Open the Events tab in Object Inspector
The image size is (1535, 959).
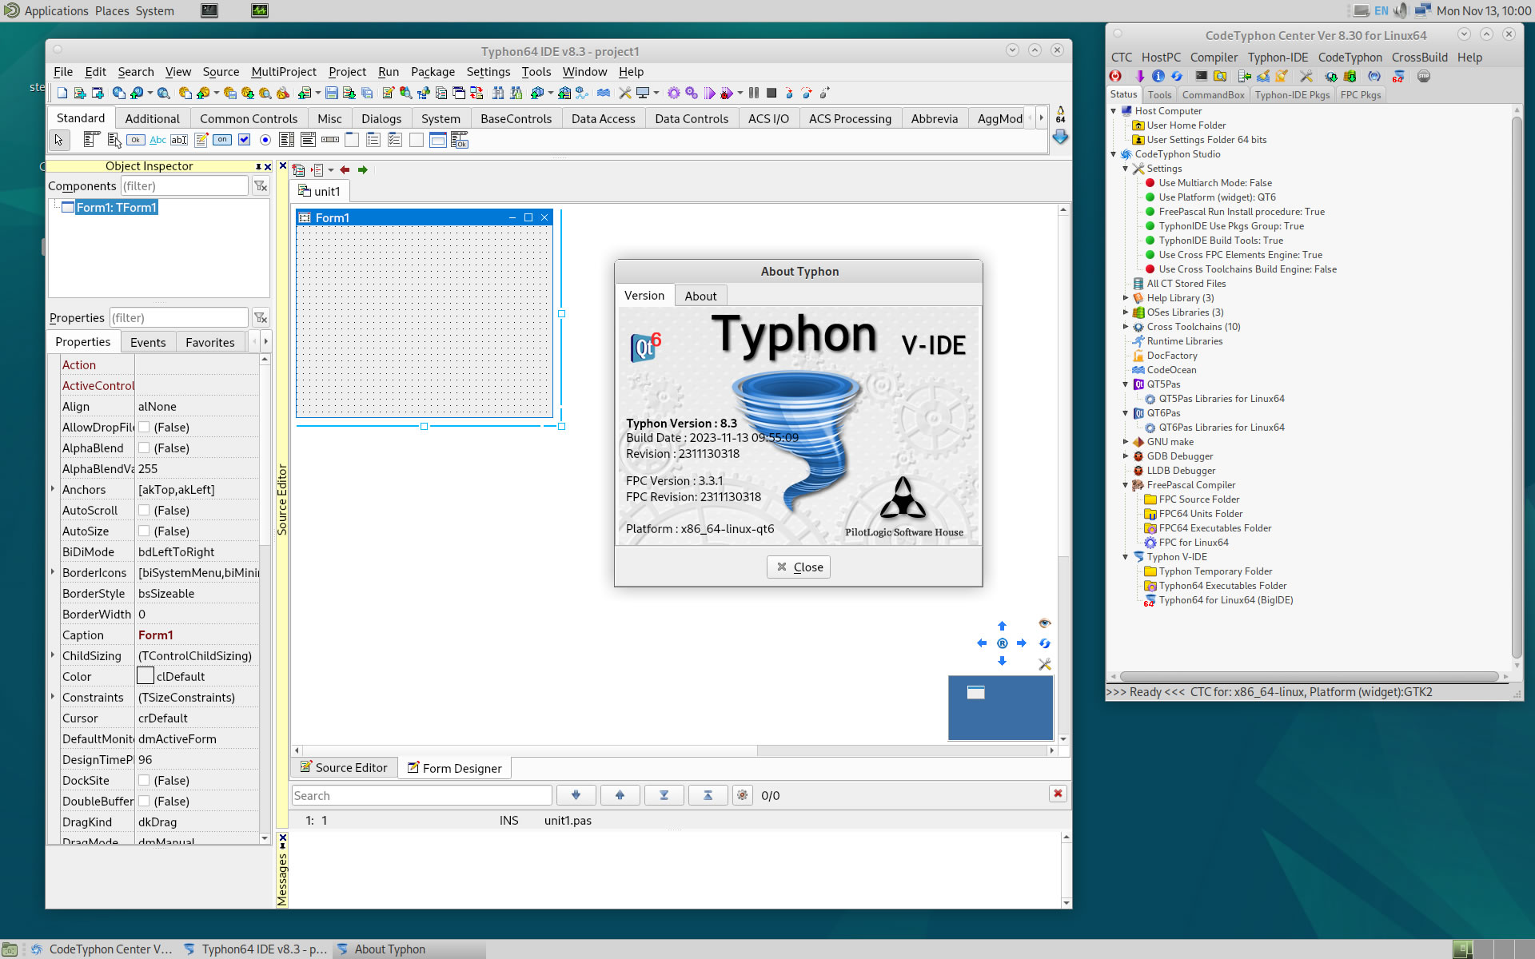pyautogui.click(x=148, y=342)
